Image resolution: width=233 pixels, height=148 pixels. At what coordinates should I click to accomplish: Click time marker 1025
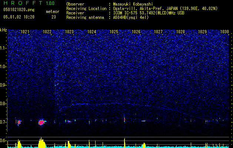pyautogui.click(x=114, y=32)
